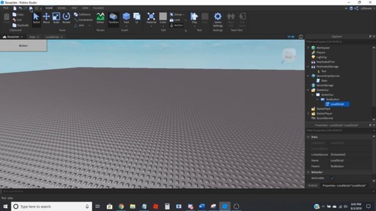Image resolution: width=376 pixels, height=211 pixels.
Task: Activate the Scale tool
Action: [x=56, y=18]
